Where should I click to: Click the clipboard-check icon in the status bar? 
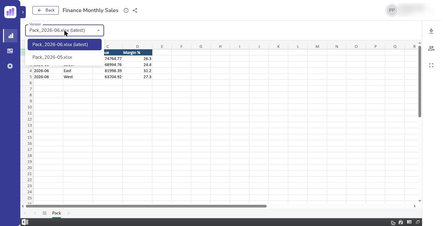401,222
